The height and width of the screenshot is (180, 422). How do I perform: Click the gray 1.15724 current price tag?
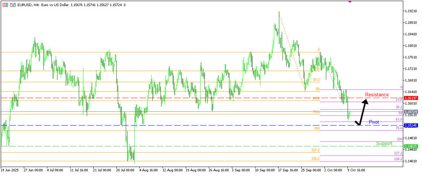411,112
